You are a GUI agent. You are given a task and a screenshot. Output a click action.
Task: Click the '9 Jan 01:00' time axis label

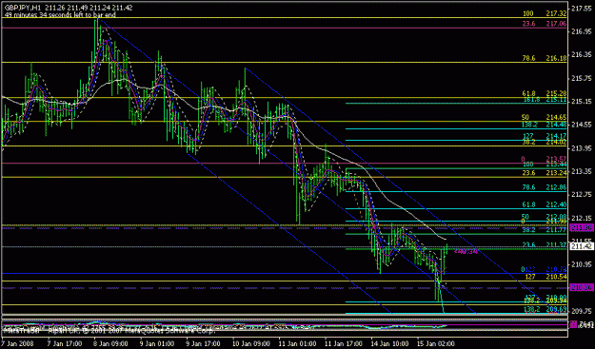click(x=157, y=343)
